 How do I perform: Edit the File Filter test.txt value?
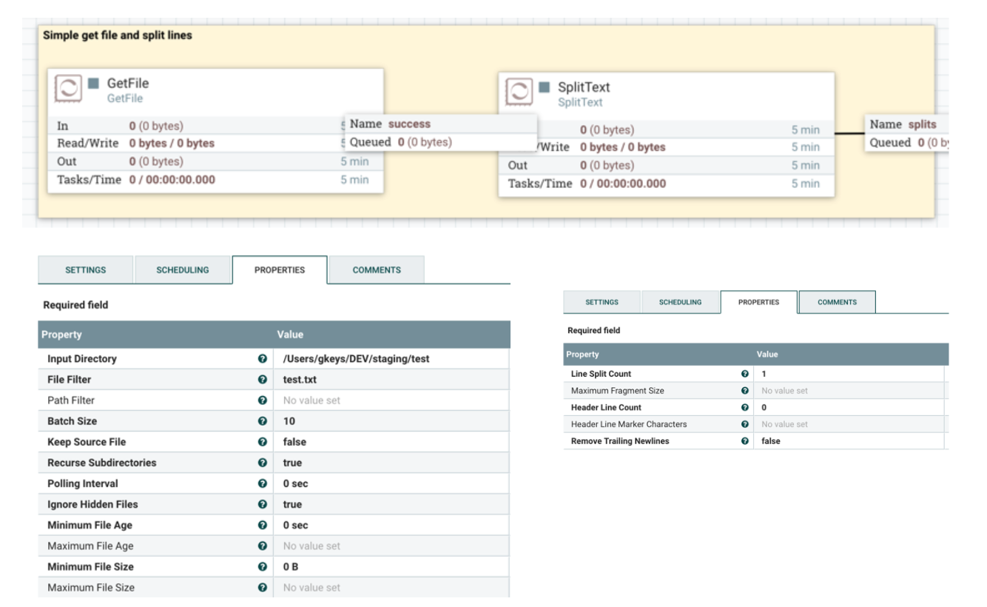(x=391, y=380)
